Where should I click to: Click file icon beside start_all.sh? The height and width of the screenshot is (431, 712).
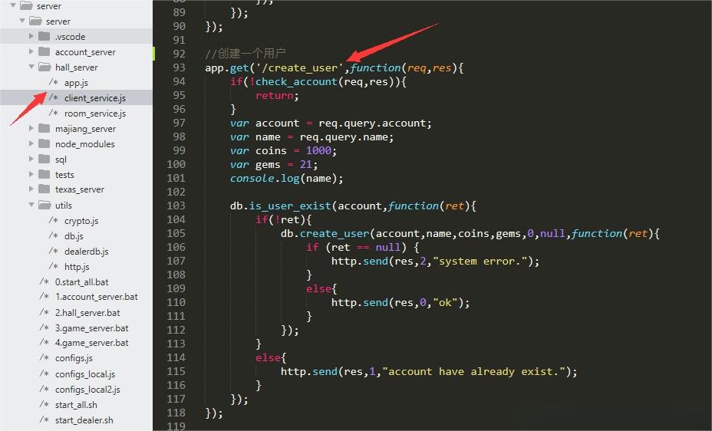pos(44,404)
